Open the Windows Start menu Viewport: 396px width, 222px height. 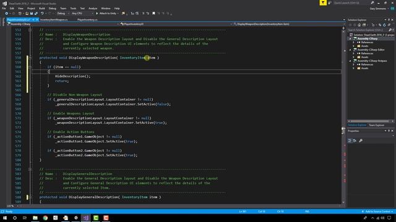click(x=5, y=218)
